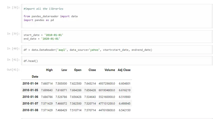Click the Close value 7.520714
Viewport: 213px width, 119px height.
click(x=90, y=103)
